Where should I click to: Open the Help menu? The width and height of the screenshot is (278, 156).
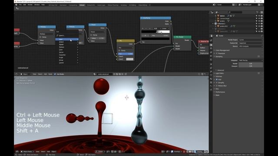pyautogui.click(x=43, y=5)
